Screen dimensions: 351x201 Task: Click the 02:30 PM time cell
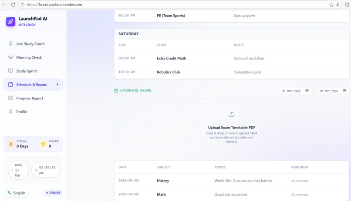tap(126, 15)
